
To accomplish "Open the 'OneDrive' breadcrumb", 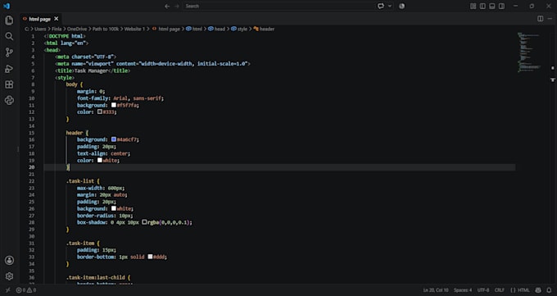I will [77, 29].
